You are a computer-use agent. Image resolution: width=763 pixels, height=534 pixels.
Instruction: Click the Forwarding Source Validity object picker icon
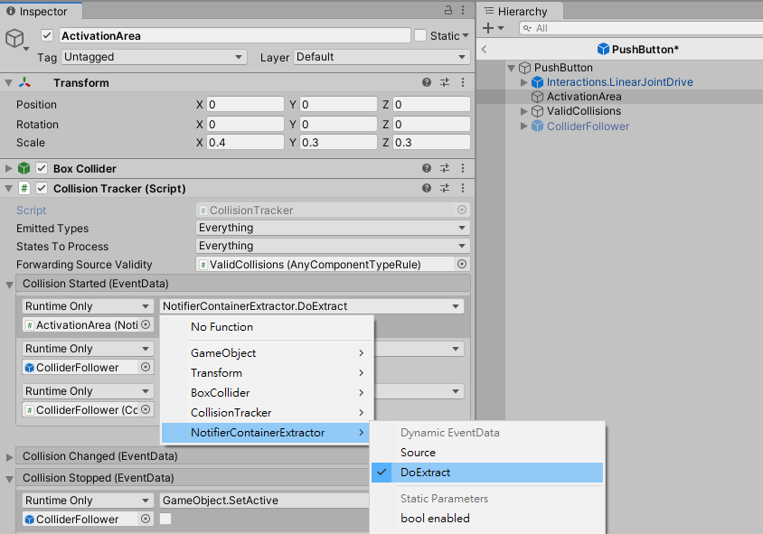[x=460, y=264]
